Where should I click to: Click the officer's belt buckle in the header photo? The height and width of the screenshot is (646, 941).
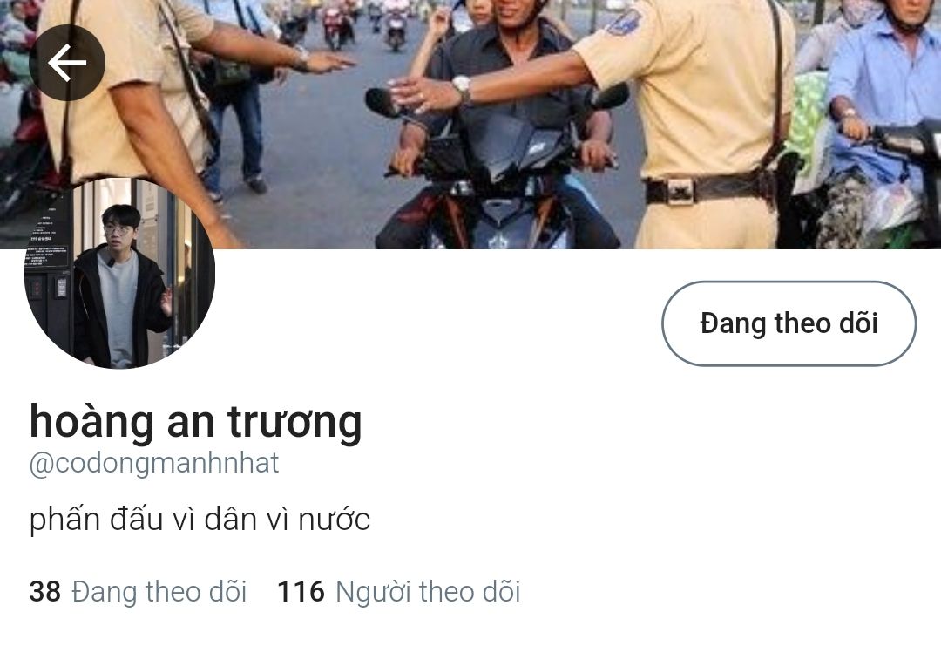(x=680, y=192)
